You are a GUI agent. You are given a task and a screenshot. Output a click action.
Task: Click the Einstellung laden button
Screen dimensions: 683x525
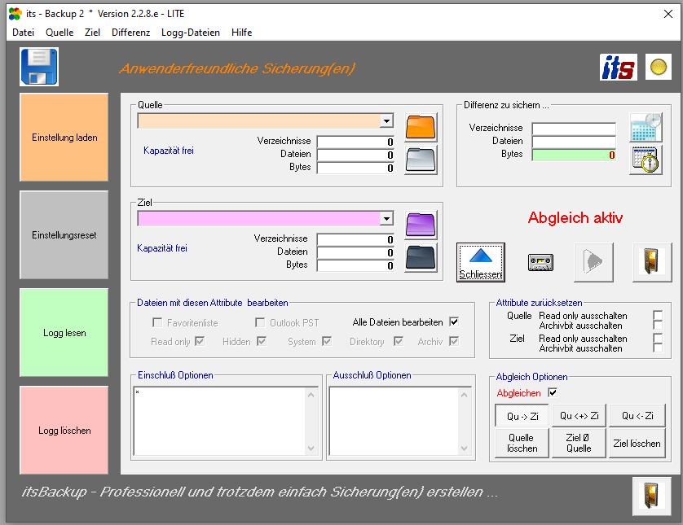[64, 138]
